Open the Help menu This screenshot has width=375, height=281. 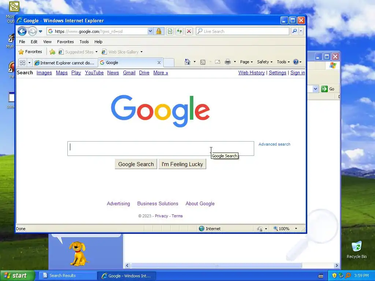[x=98, y=42]
